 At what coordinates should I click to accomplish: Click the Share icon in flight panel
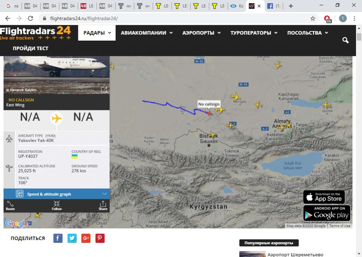103,205
